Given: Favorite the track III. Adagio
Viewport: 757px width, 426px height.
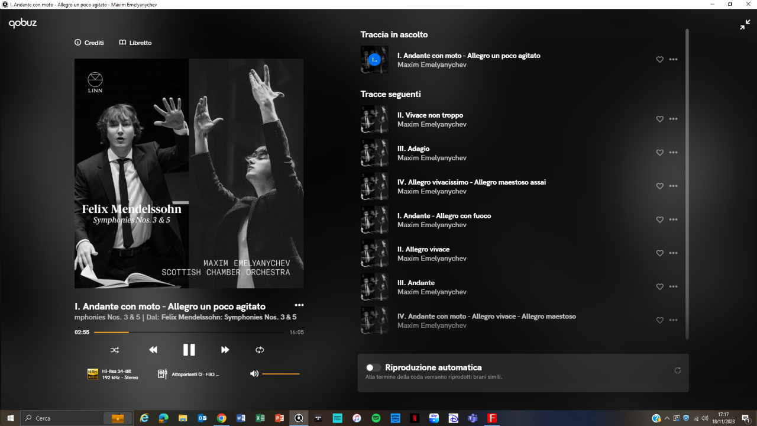Looking at the screenshot, I should 660,153.
